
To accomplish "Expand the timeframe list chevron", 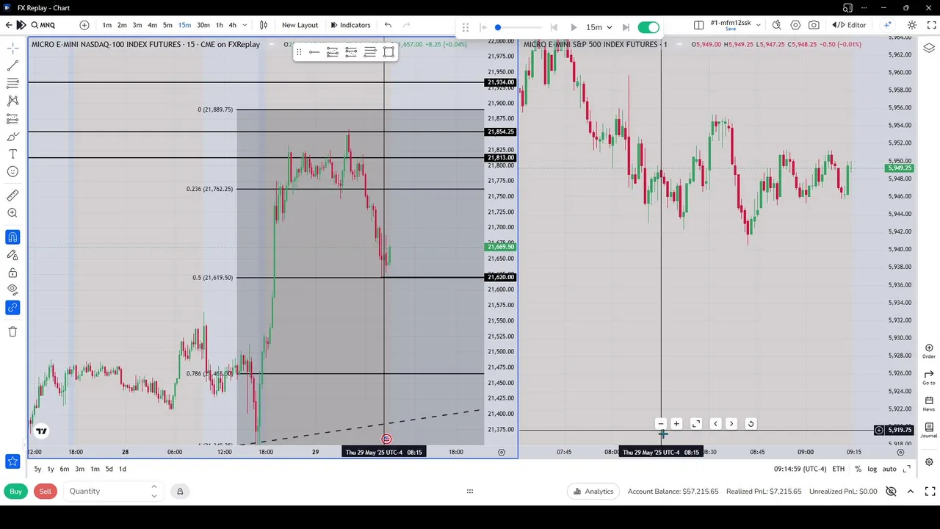I will pos(245,25).
